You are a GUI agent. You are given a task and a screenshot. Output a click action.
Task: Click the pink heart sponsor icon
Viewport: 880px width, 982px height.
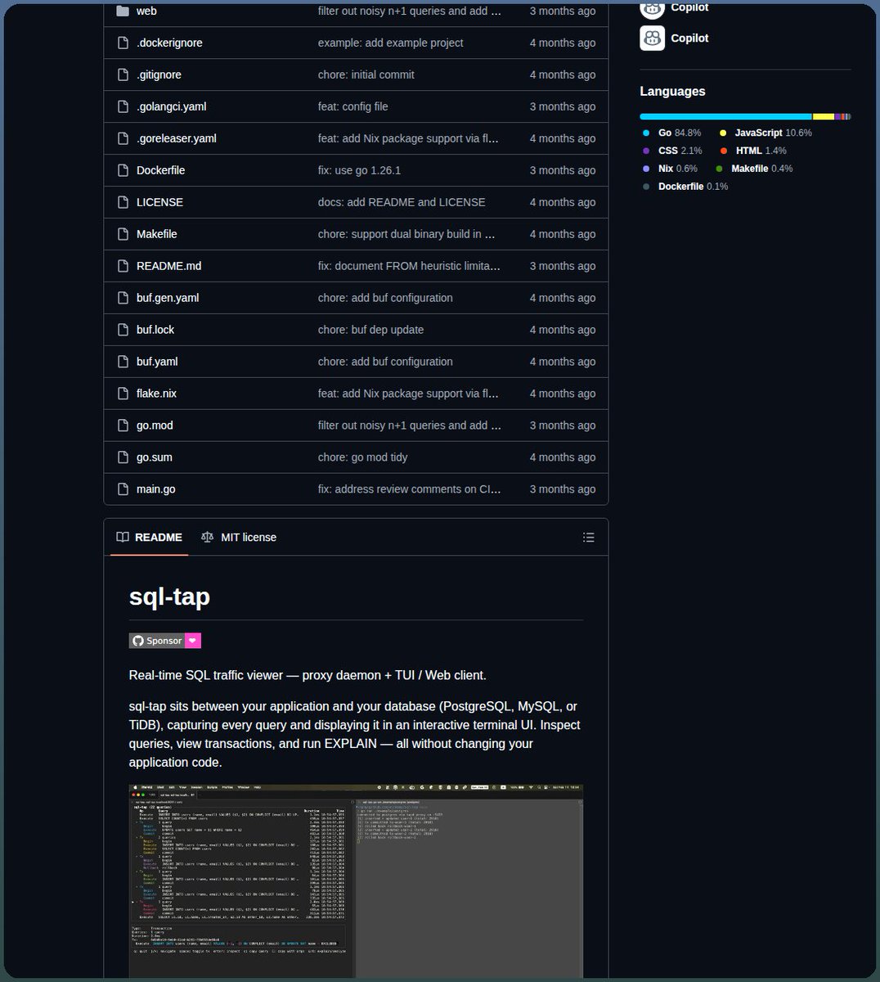192,641
